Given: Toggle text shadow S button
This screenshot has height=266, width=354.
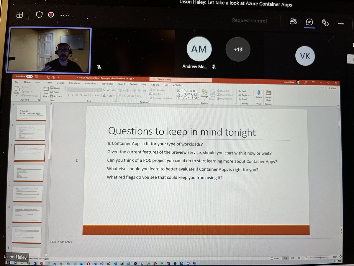Looking at the screenshot, I should point(81,95).
